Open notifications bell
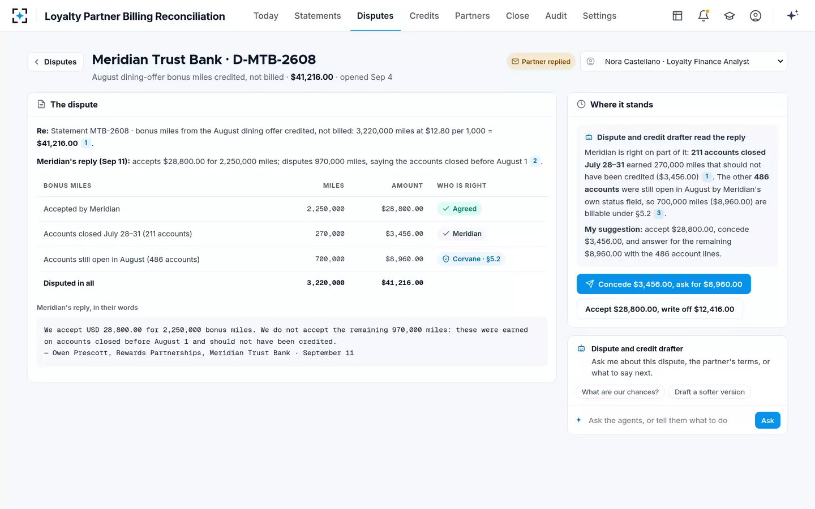815x509 pixels. tap(704, 16)
